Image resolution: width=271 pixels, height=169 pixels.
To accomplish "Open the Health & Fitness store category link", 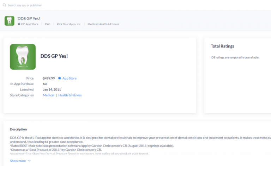I will [x=70, y=95].
